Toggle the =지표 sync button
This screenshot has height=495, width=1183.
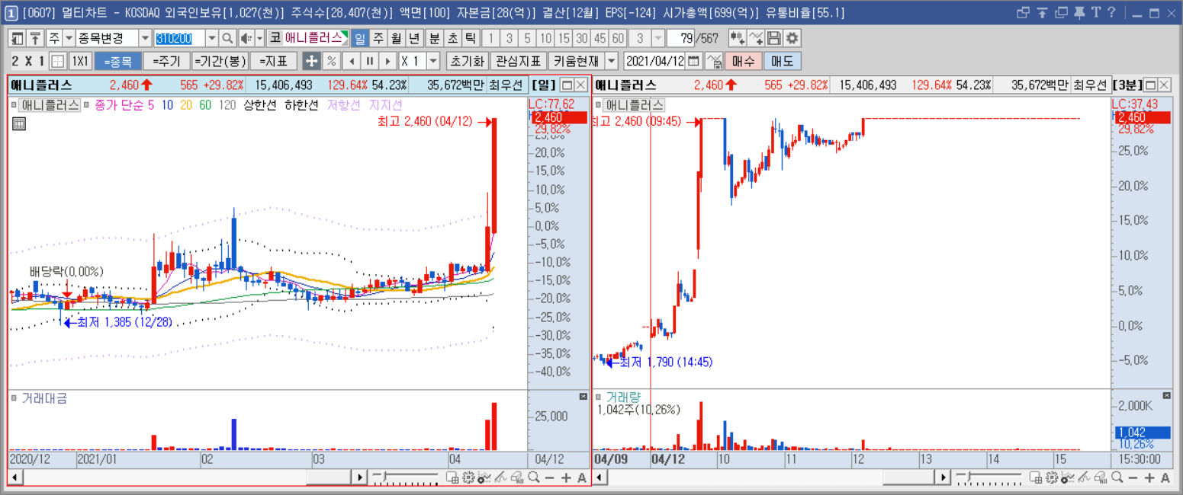[274, 61]
